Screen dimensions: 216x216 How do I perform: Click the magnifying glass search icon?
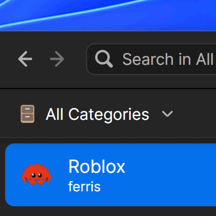(104, 59)
